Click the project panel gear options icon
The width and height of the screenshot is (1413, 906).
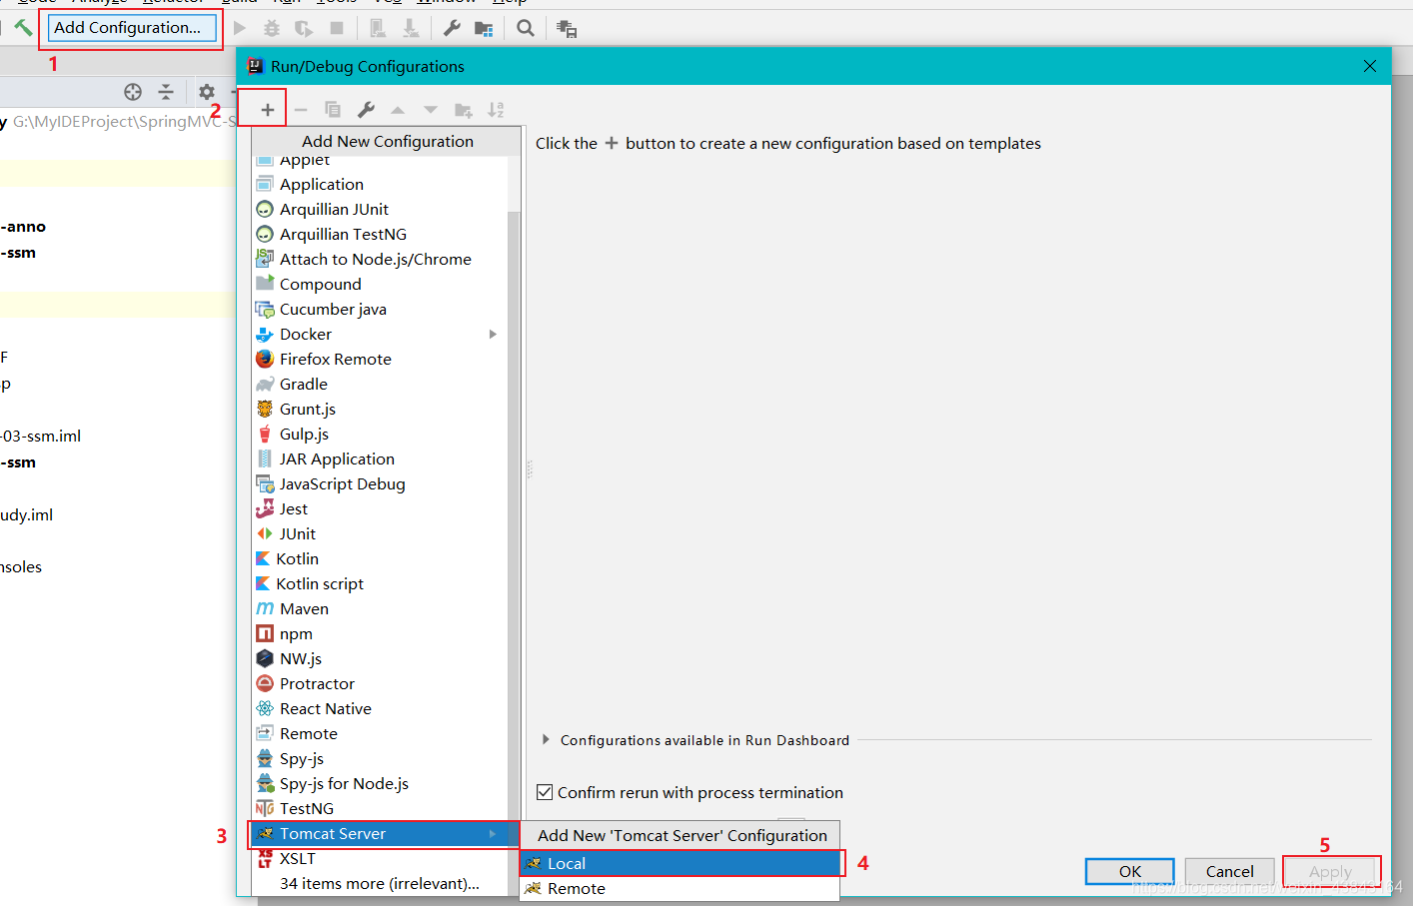[x=207, y=92]
